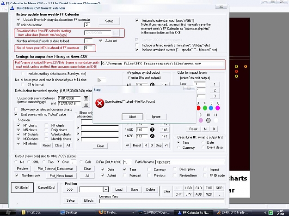Switch to Desktop taskbar item
This screenshot has width=289, height=216.
(x=69, y=212)
